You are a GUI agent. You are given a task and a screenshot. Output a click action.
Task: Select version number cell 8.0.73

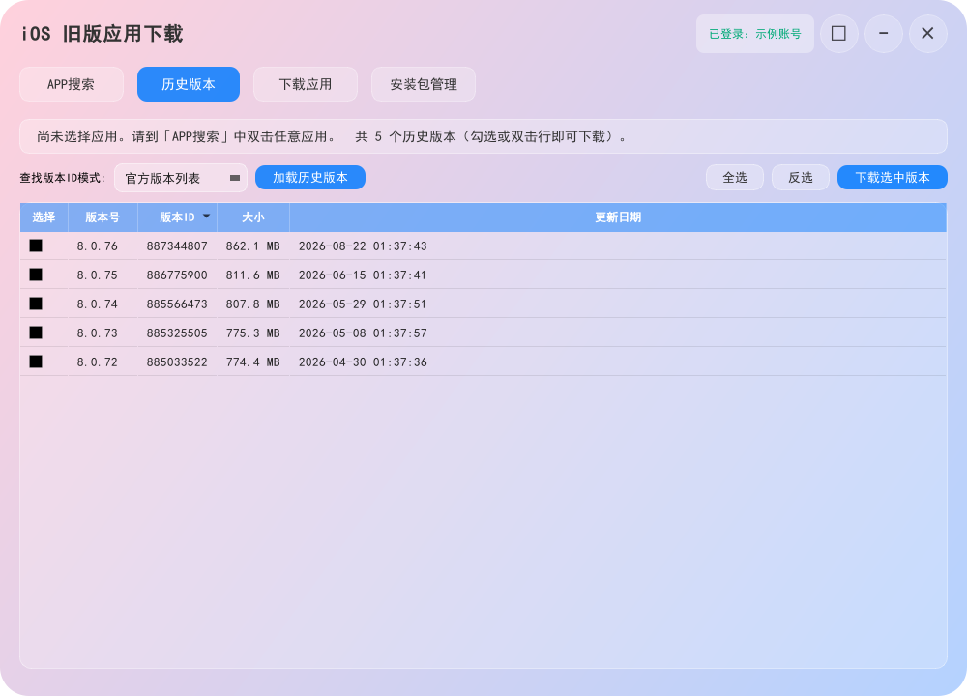[x=98, y=333]
